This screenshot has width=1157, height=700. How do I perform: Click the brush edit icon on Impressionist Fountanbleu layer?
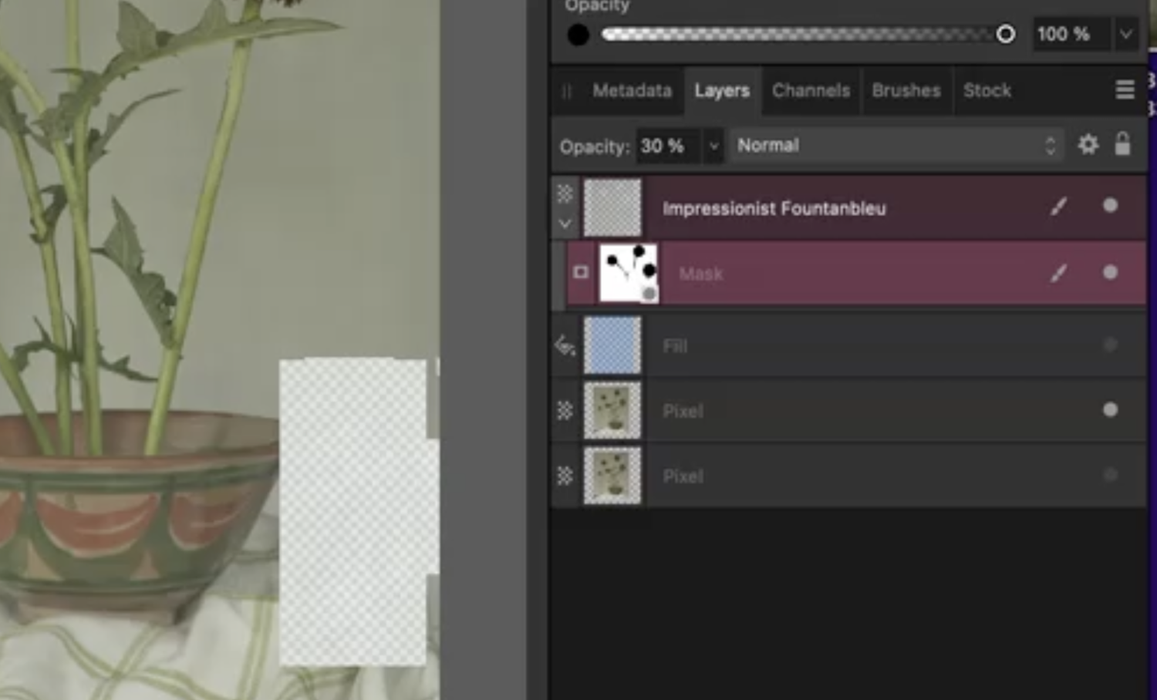1060,206
